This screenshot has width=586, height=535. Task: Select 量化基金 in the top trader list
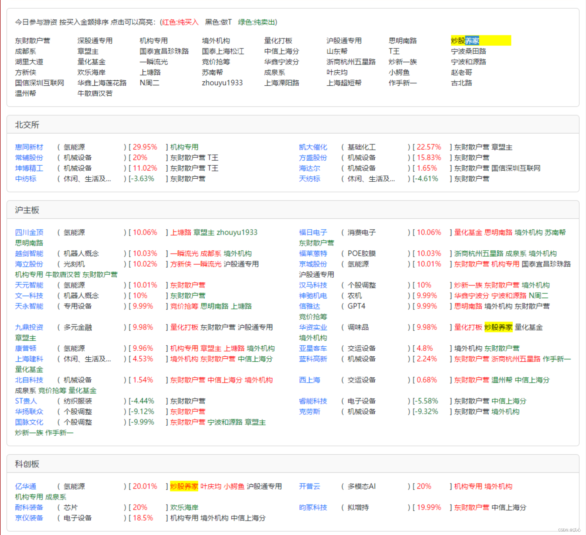pyautogui.click(x=91, y=62)
